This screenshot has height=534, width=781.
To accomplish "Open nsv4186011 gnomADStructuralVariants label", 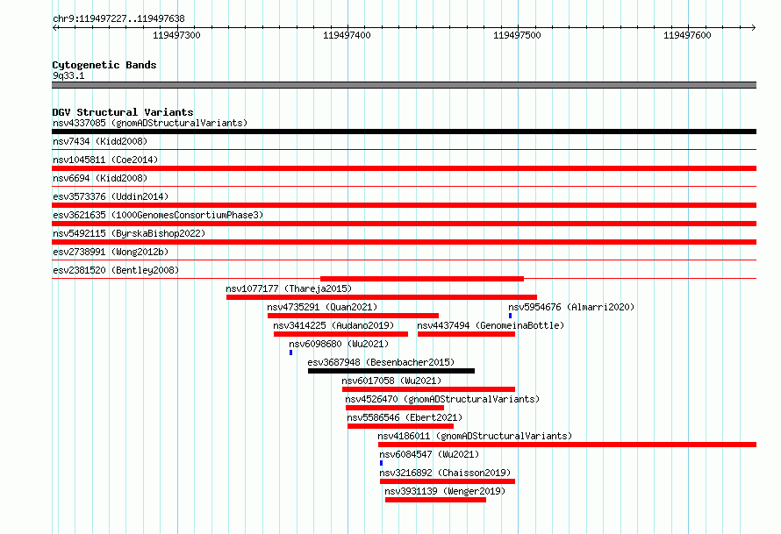I will pyautogui.click(x=475, y=436).
